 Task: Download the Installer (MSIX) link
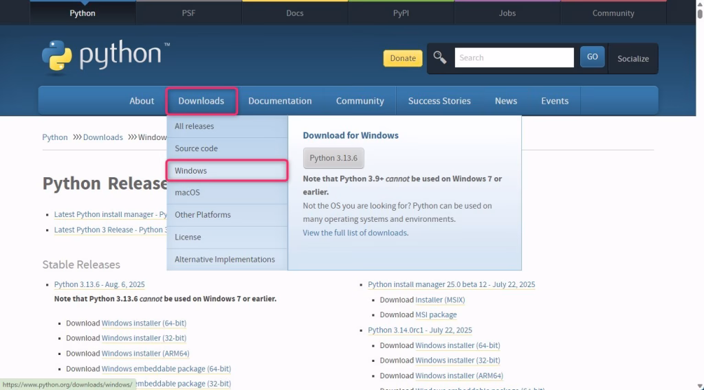(x=440, y=299)
